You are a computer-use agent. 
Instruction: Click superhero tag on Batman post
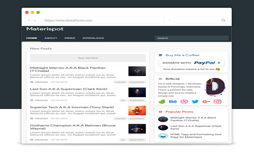click(137, 140)
